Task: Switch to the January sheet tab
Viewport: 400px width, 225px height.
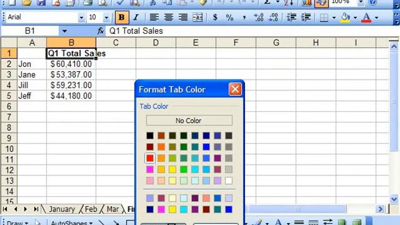Action: (62, 209)
